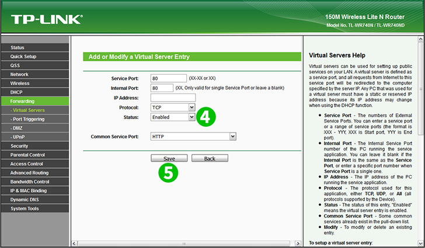The image size is (425, 248).
Task: Open the Network menu section
Action: 35,74
